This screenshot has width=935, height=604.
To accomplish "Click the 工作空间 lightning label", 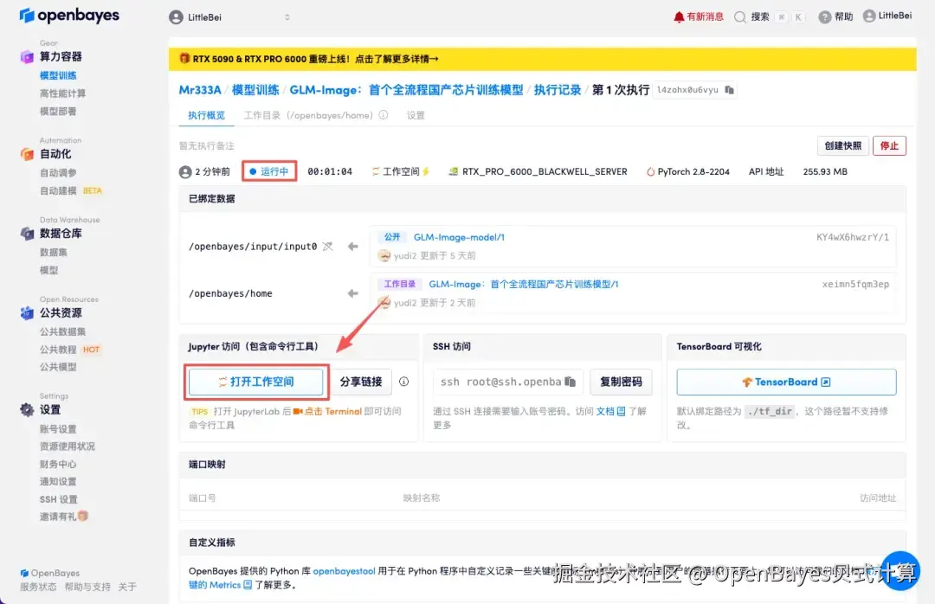I will point(400,171).
